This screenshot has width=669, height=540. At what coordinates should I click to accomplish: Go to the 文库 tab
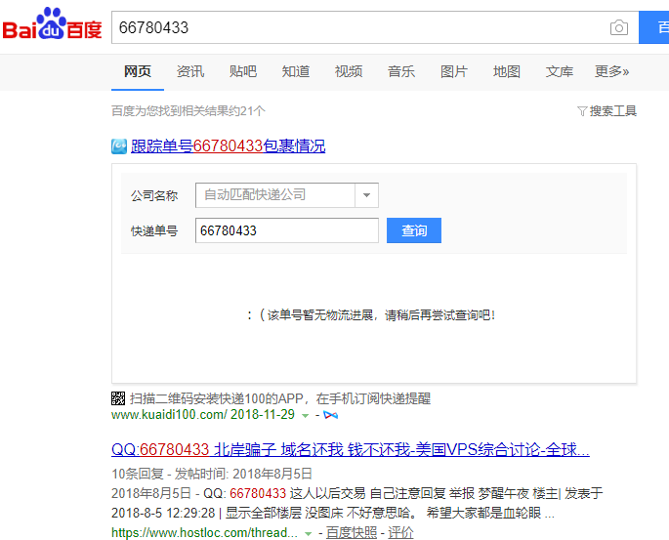point(560,71)
